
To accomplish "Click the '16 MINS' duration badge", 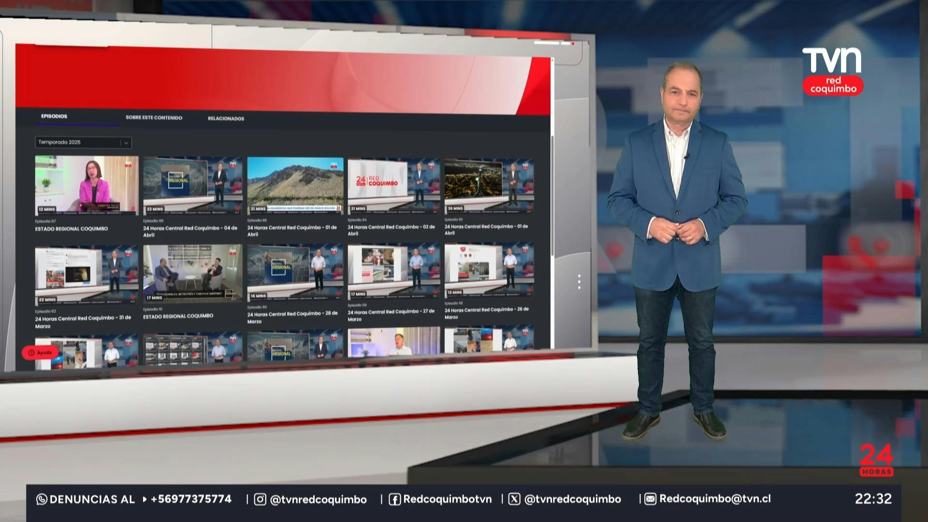I will point(259,296).
